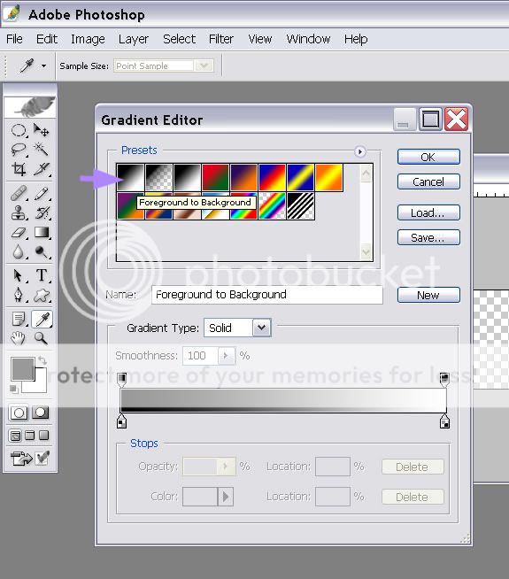Open the Filter menu
Image resolution: width=509 pixels, height=579 pixels.
pos(220,39)
